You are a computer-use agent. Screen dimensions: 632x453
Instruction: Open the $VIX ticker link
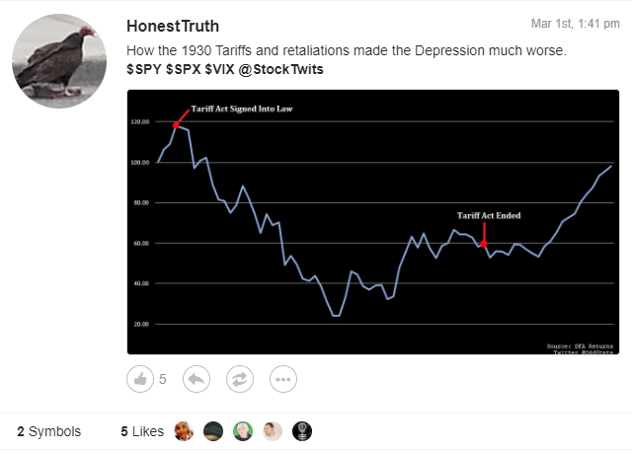pos(219,69)
